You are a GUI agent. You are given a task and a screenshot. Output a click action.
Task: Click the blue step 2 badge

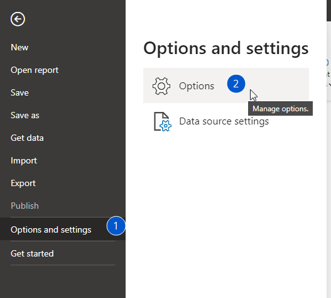click(236, 84)
